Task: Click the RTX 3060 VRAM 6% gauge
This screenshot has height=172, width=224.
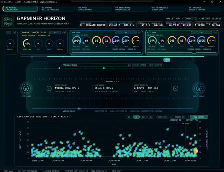Action: 86,41
